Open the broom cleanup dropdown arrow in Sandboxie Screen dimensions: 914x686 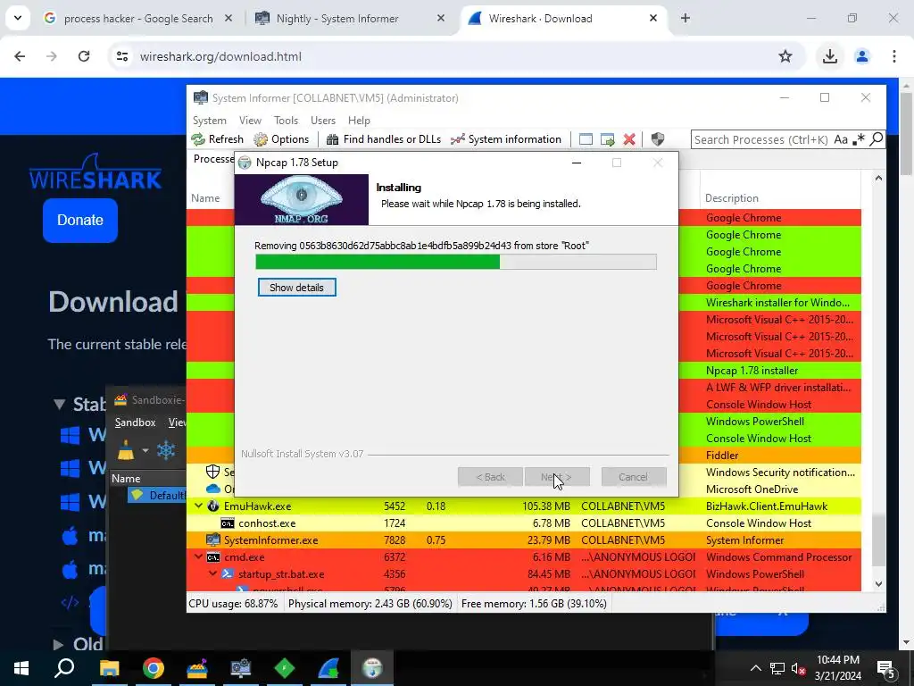coord(145,450)
